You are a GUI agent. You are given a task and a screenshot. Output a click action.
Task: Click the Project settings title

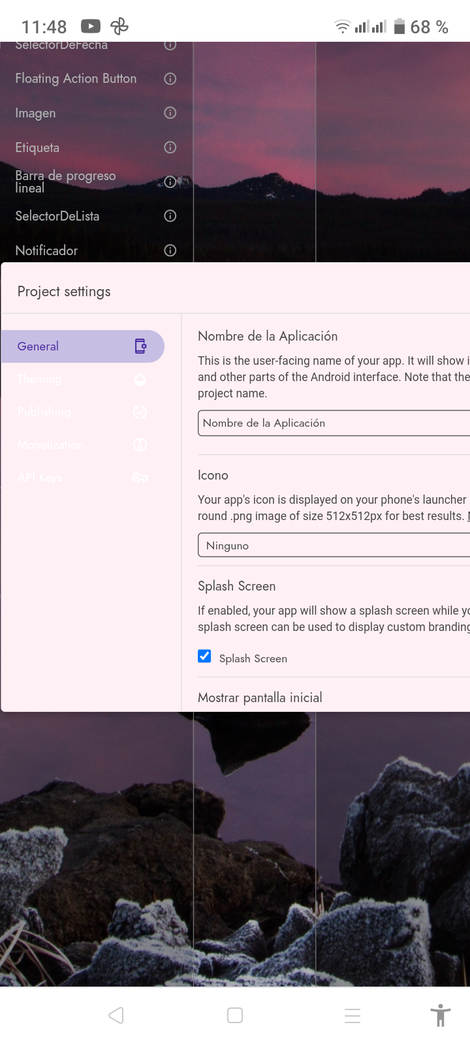point(64,292)
